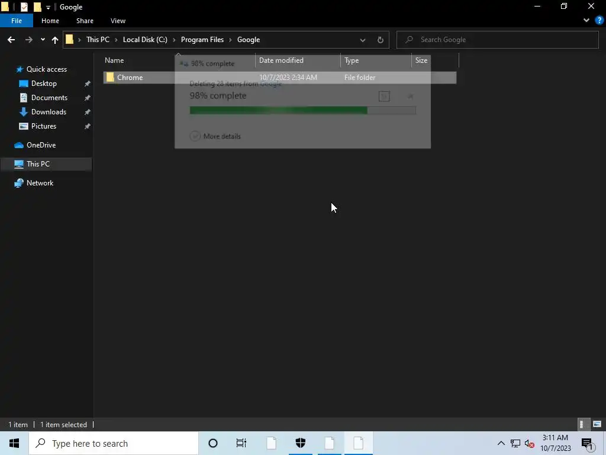Cancel the deletion with the X button
Image resolution: width=606 pixels, height=455 pixels.
click(x=411, y=96)
